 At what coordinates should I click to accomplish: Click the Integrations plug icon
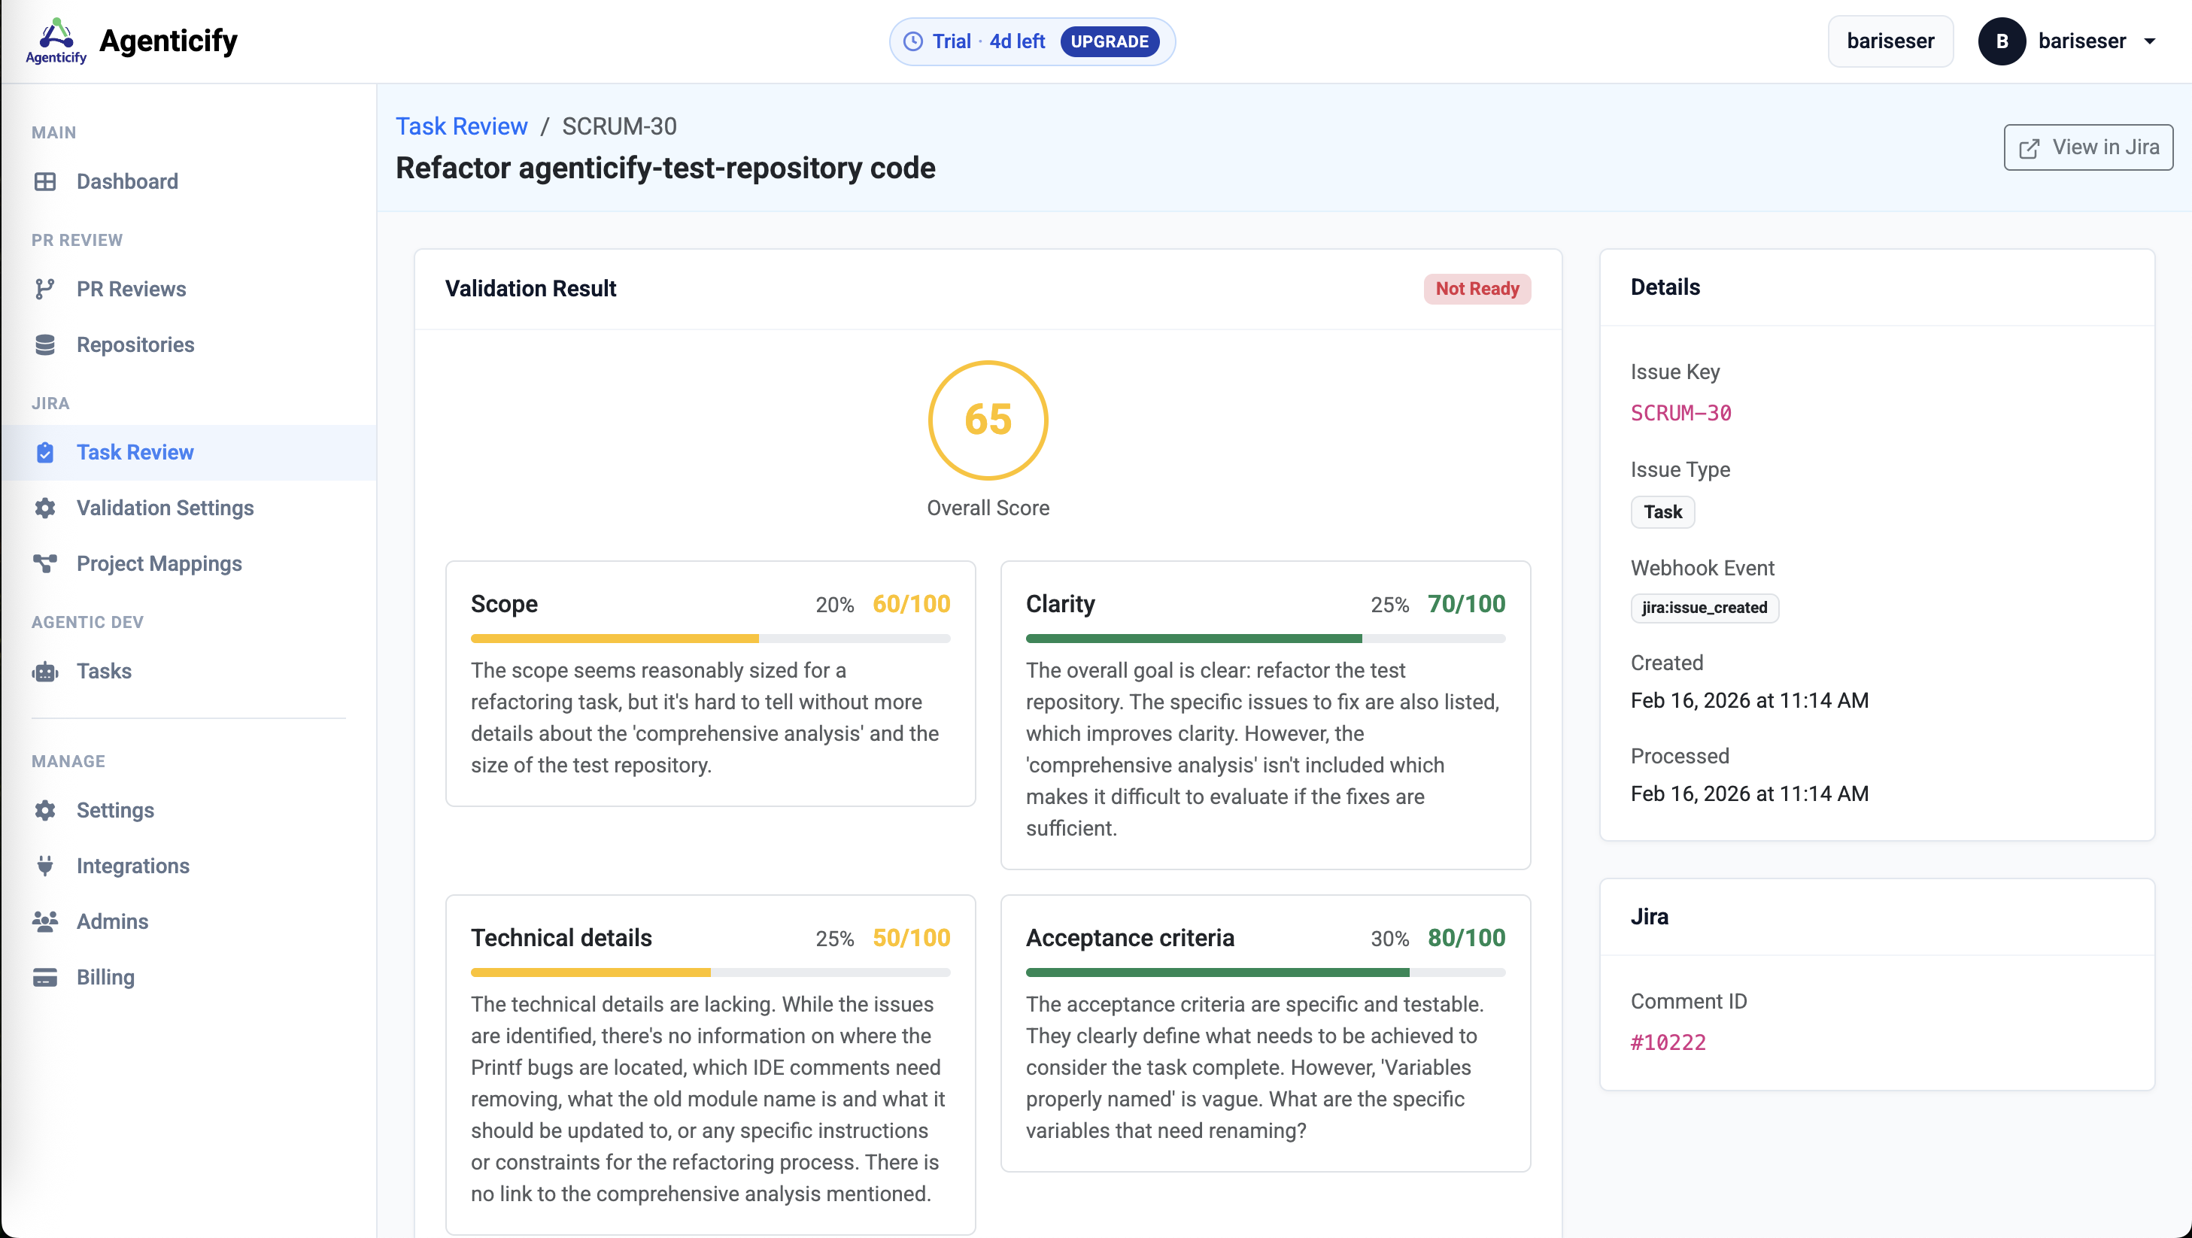pos(45,866)
